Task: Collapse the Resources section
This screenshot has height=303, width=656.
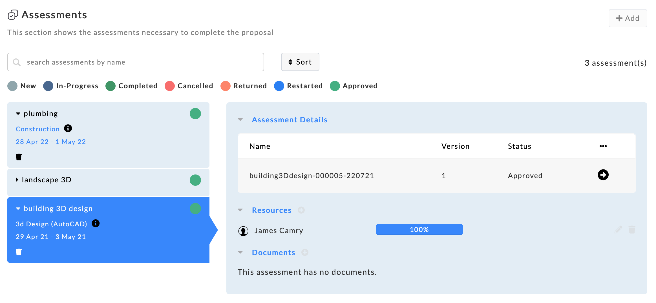Action: point(240,210)
